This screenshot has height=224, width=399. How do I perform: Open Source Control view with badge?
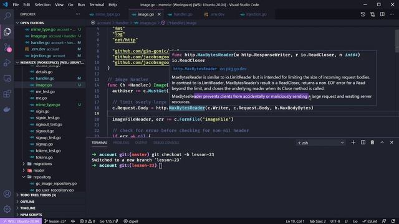click(x=7, y=47)
